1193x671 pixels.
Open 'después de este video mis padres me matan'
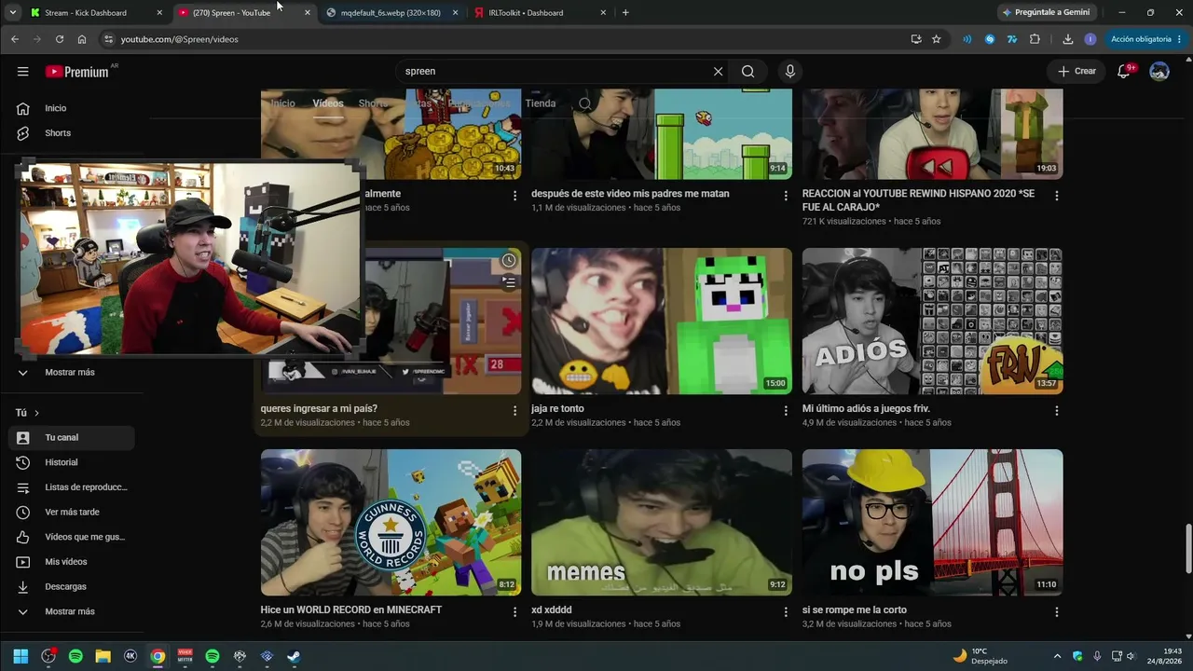click(x=630, y=194)
